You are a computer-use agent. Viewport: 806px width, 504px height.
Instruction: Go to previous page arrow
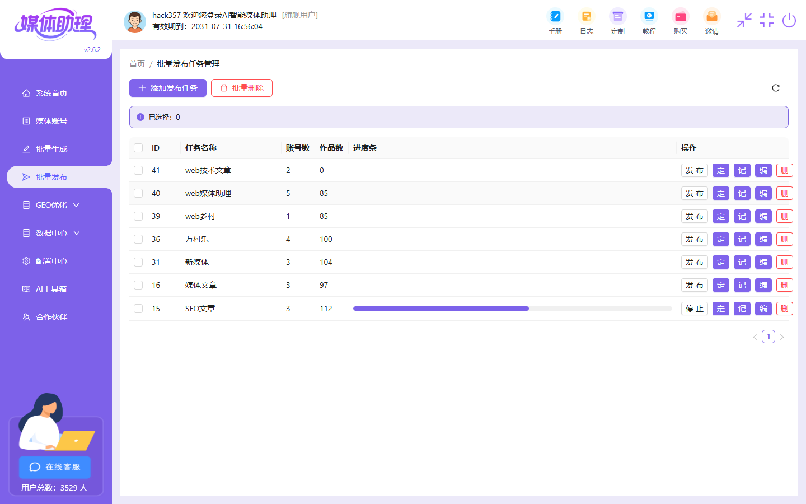pyautogui.click(x=755, y=337)
